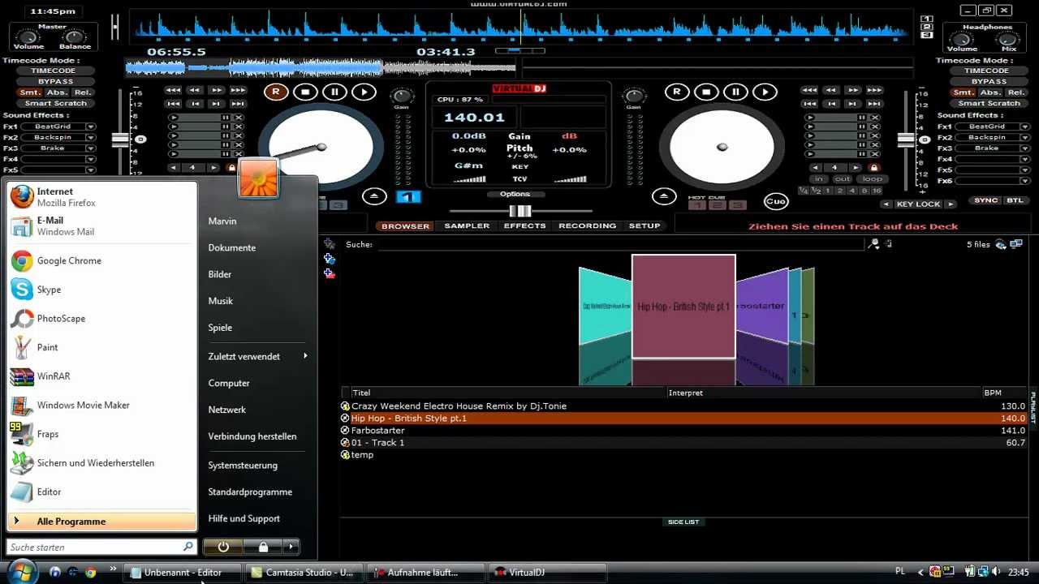Switch to Unbenannt - Editor in taskbar
Image resolution: width=1039 pixels, height=584 pixels.
[x=183, y=573]
